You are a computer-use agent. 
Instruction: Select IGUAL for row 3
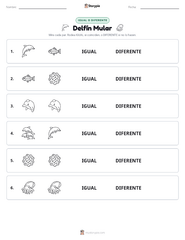tap(89, 106)
